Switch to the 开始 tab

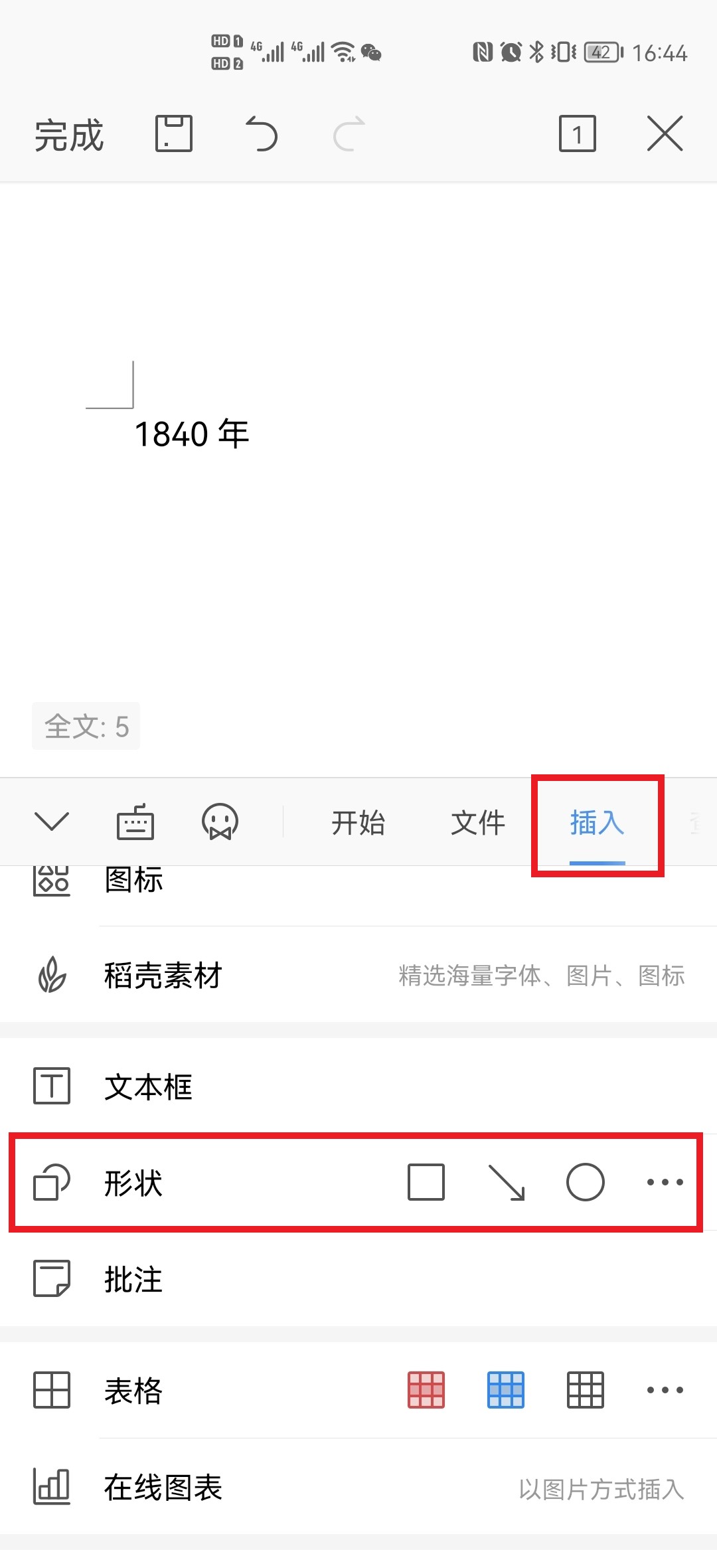[358, 823]
